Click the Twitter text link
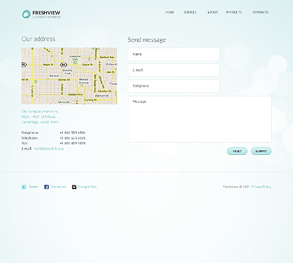293x263 pixels. [x=33, y=187]
